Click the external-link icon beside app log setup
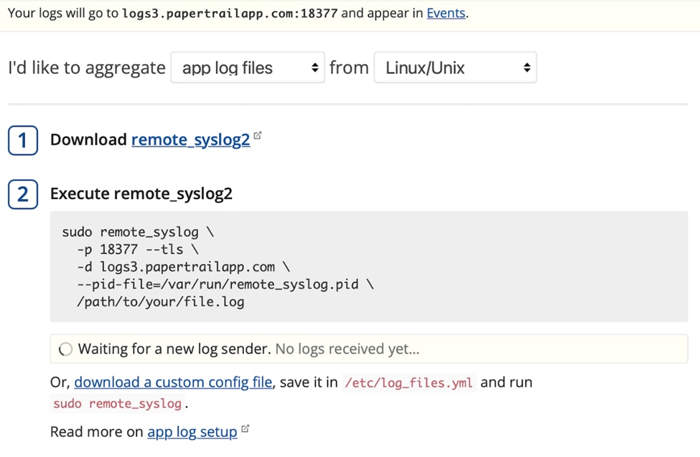The image size is (700, 457). pos(245,428)
